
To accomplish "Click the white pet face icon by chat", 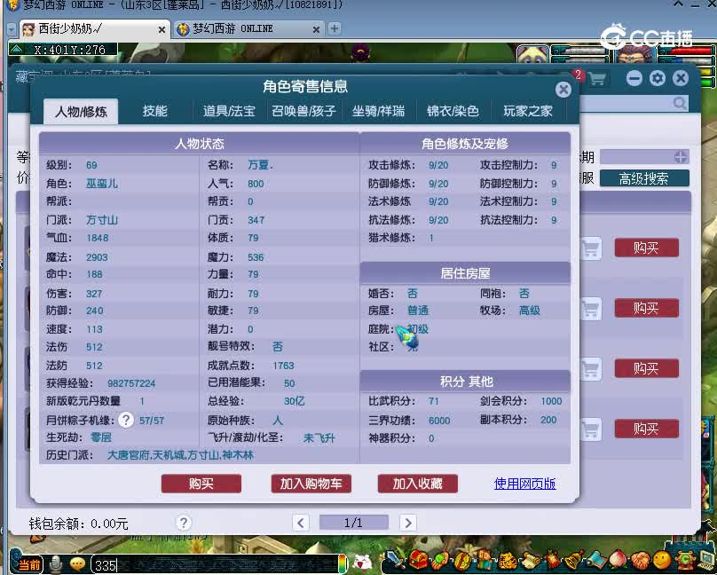I will [362, 563].
